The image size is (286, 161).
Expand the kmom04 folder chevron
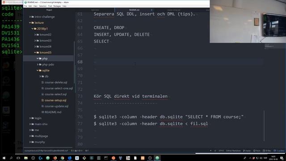click(x=35, y=47)
